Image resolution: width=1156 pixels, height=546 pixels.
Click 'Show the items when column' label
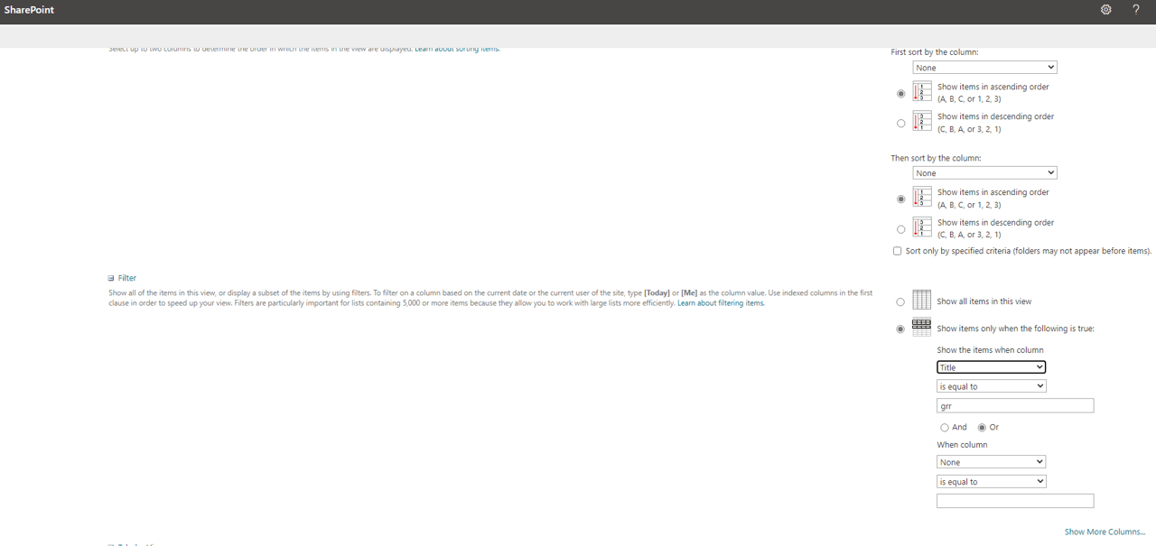[x=990, y=350]
